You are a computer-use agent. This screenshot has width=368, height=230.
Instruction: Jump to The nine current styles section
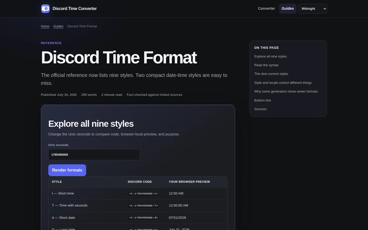[271, 74]
